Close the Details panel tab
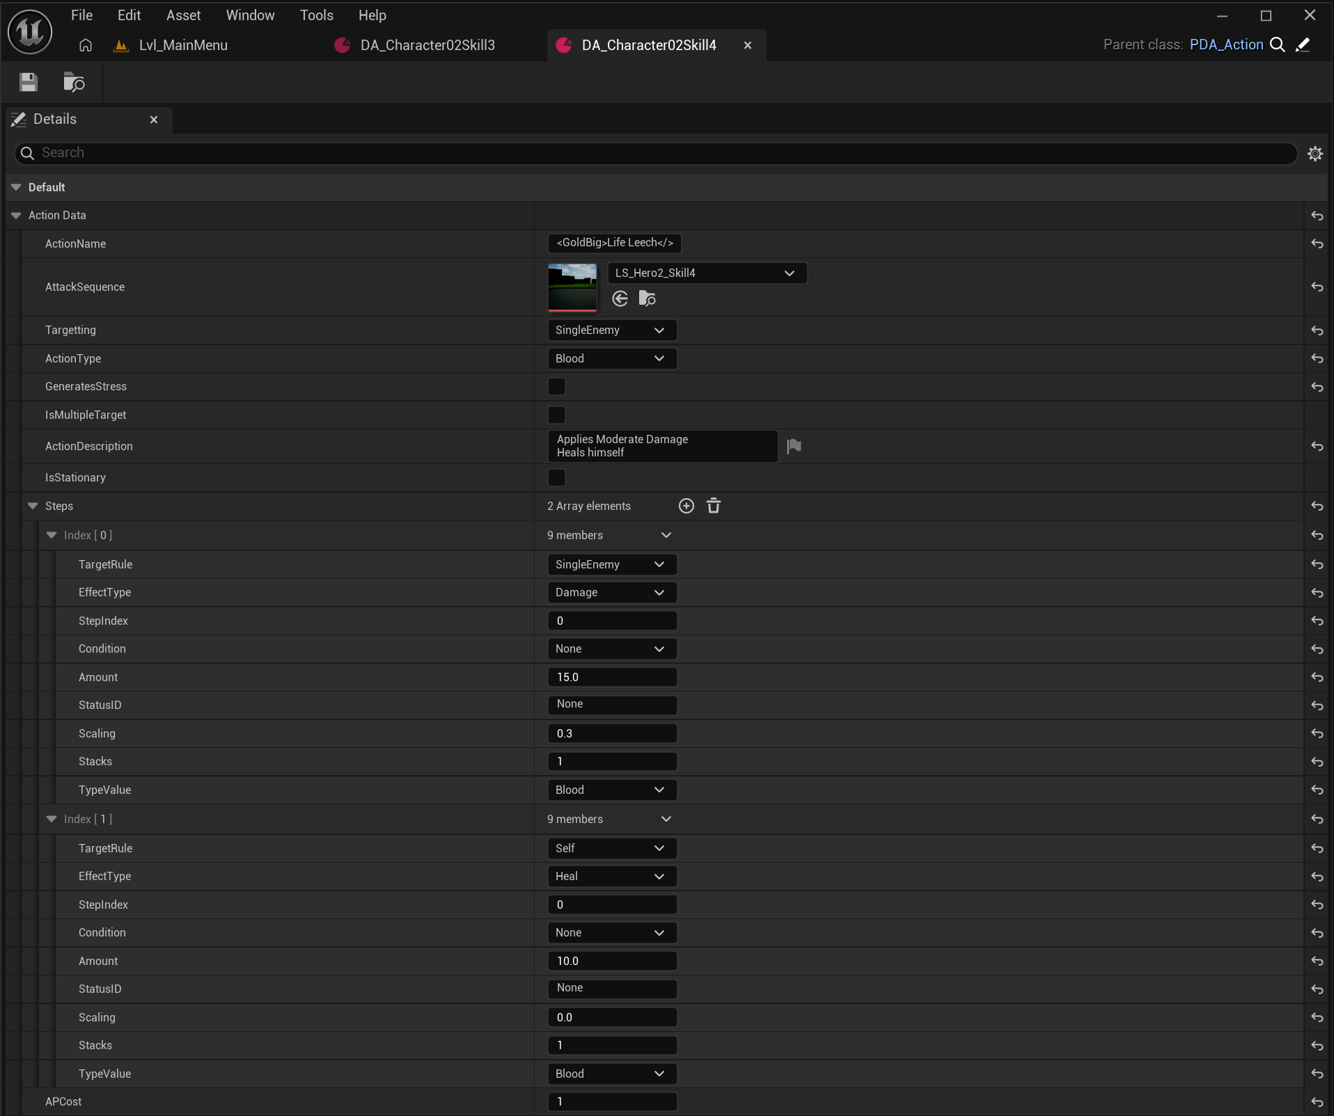 coord(154,120)
